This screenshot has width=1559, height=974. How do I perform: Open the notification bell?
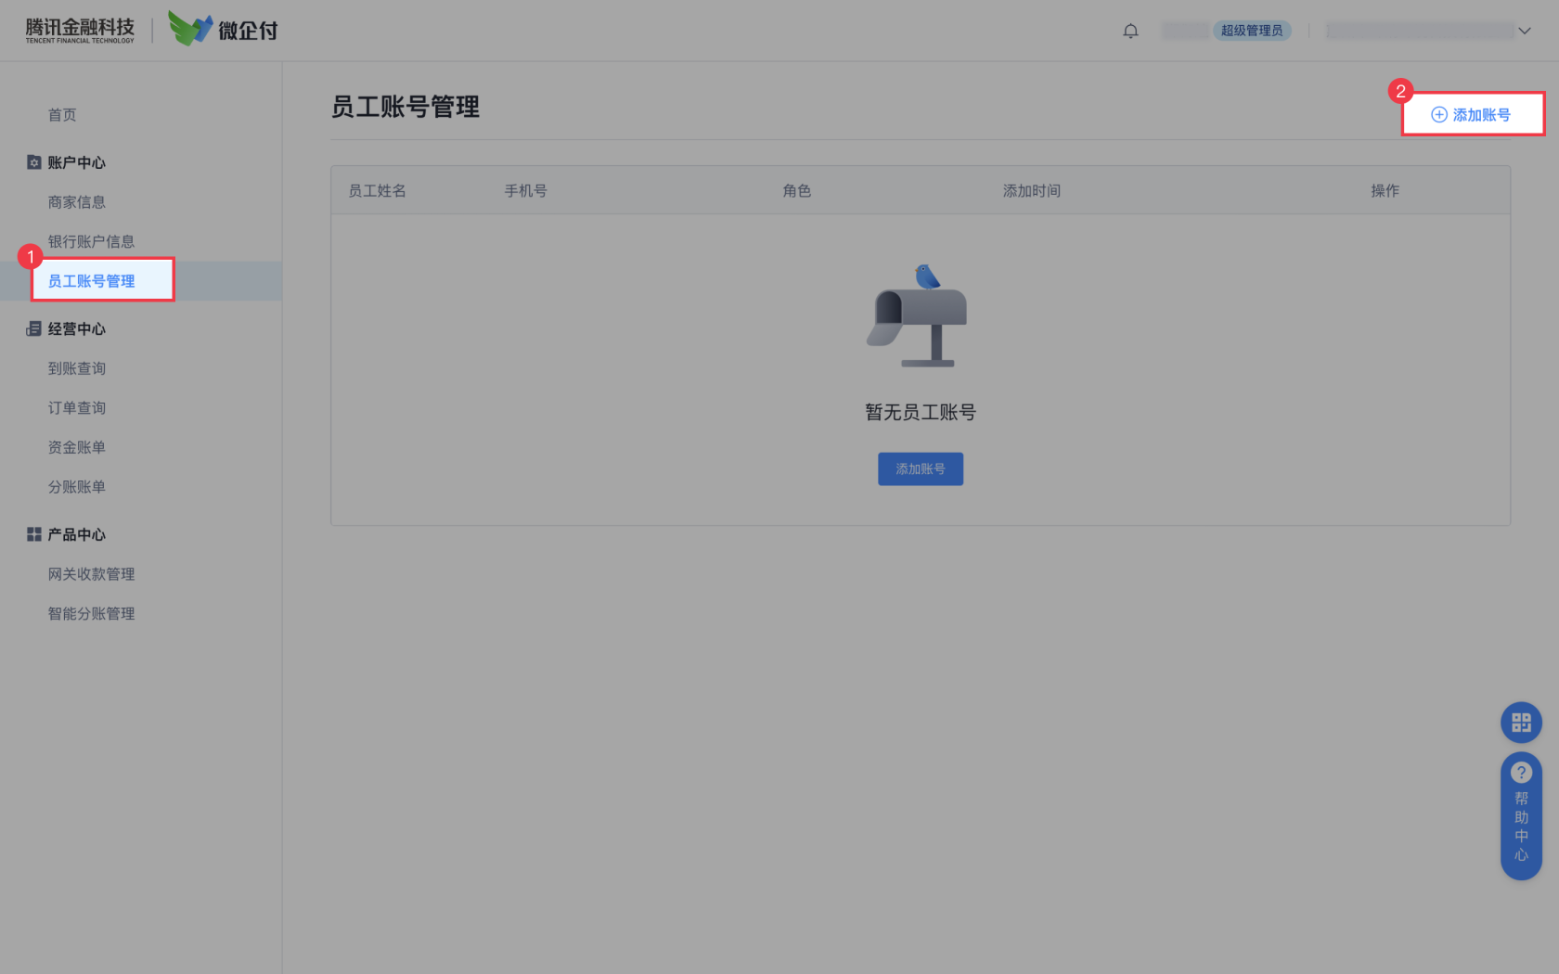[1130, 31]
